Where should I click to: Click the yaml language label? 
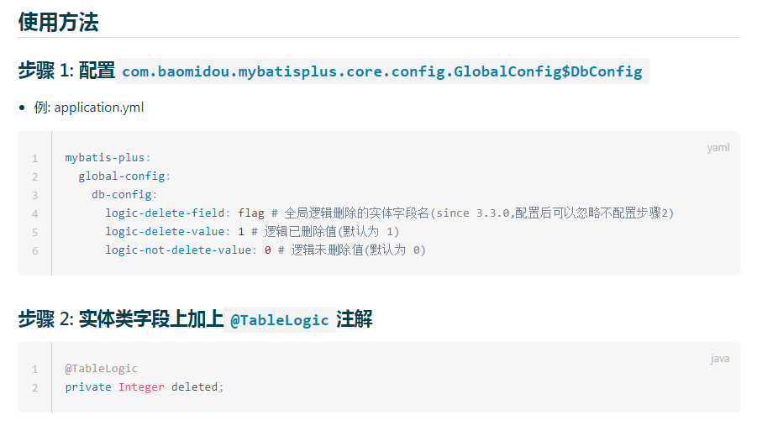[718, 148]
